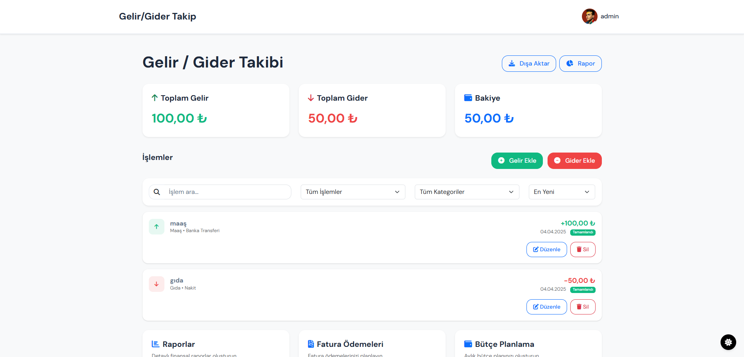Edit the maaş transaction with Düzenle

coord(546,250)
